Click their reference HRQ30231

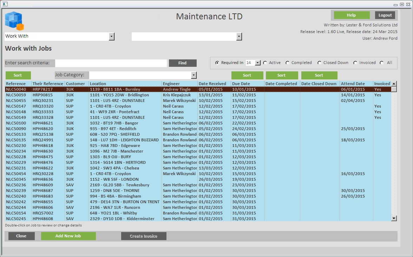click(x=43, y=101)
